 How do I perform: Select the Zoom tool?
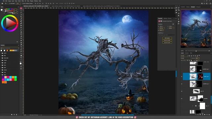(x=21, y=58)
